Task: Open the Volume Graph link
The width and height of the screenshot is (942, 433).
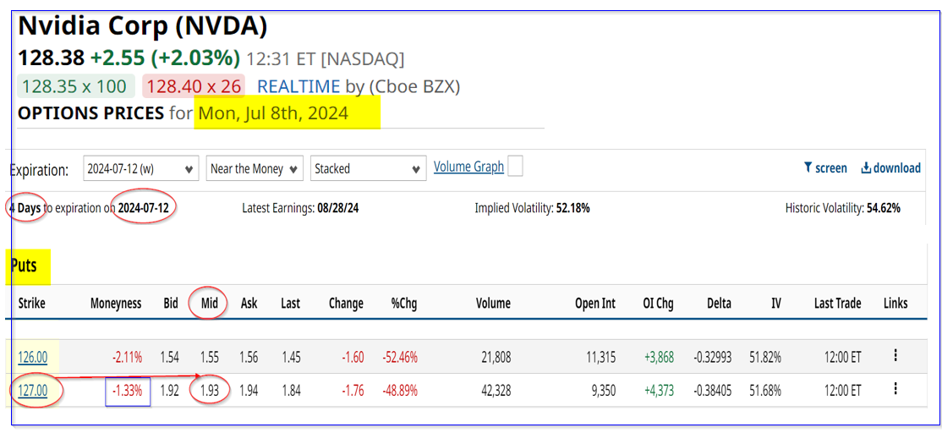Action: pos(468,167)
